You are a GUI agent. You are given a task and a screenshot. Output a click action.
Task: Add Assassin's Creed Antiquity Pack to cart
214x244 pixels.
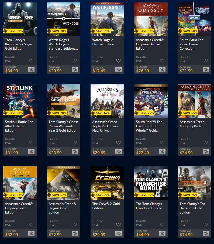tap(206, 152)
